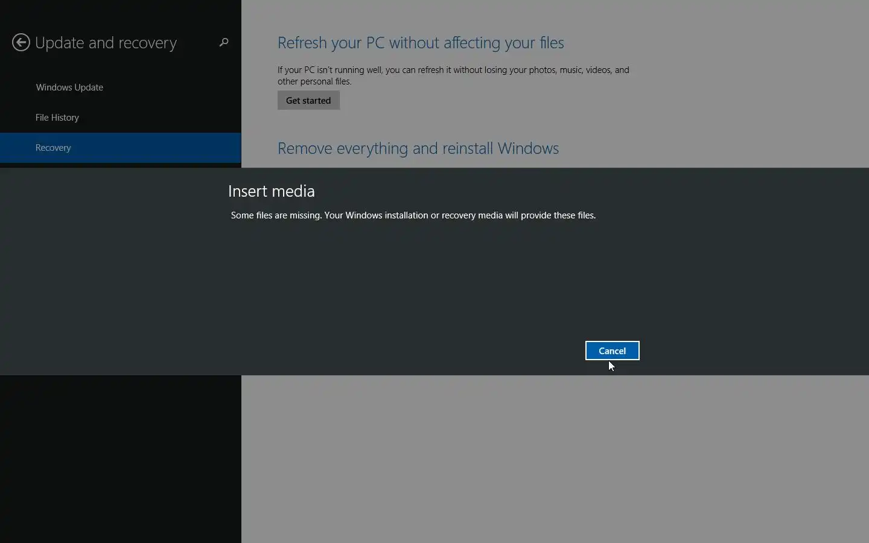Viewport: 869px width, 543px height.
Task: Open search with the magnifier icon
Action: click(x=224, y=42)
